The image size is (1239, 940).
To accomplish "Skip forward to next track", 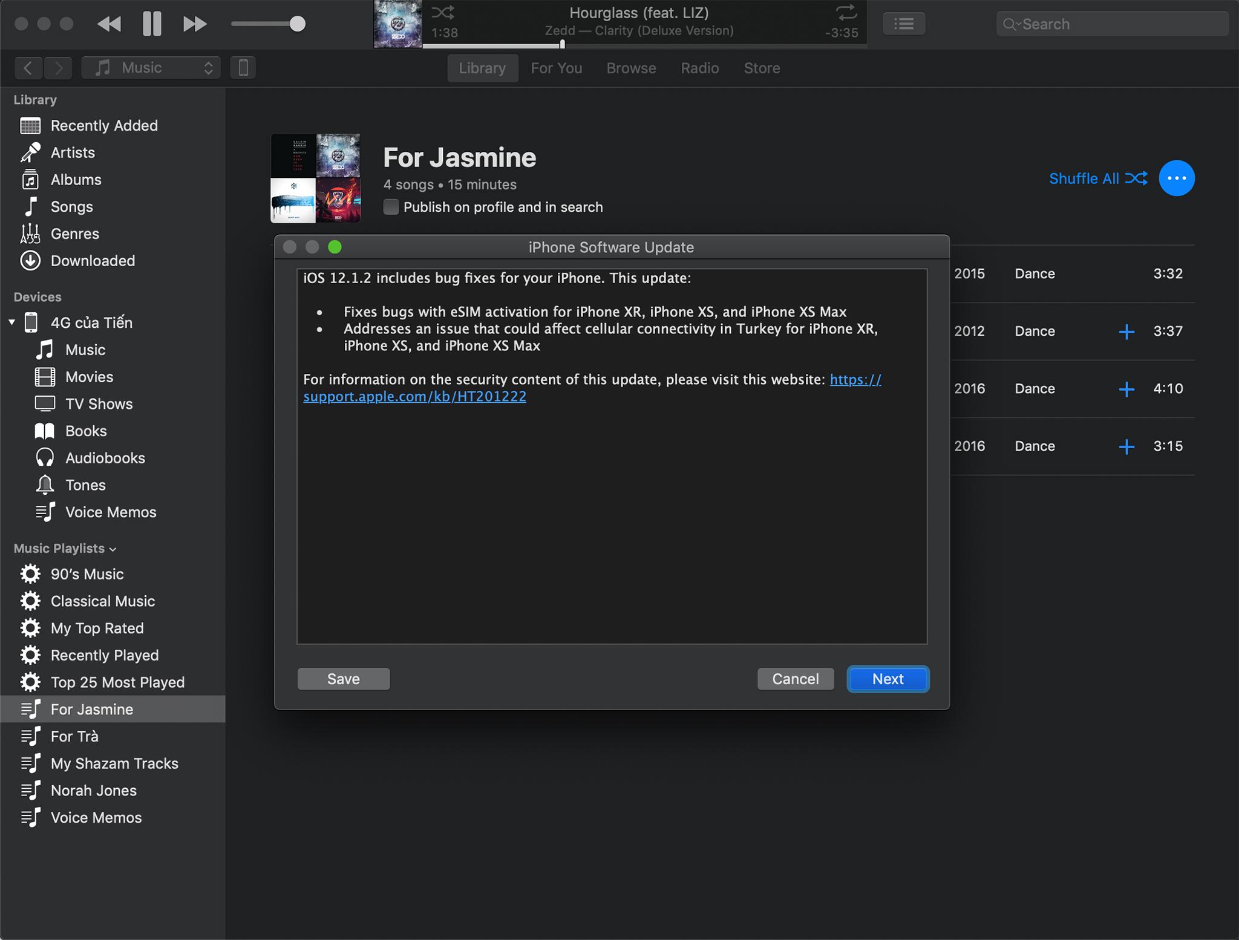I will [195, 24].
